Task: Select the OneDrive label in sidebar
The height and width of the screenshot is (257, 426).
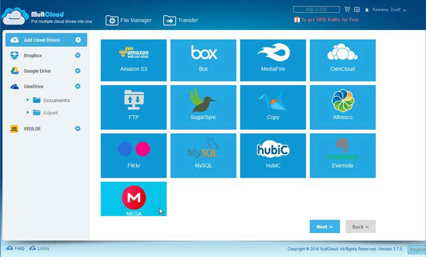Action: pos(33,86)
